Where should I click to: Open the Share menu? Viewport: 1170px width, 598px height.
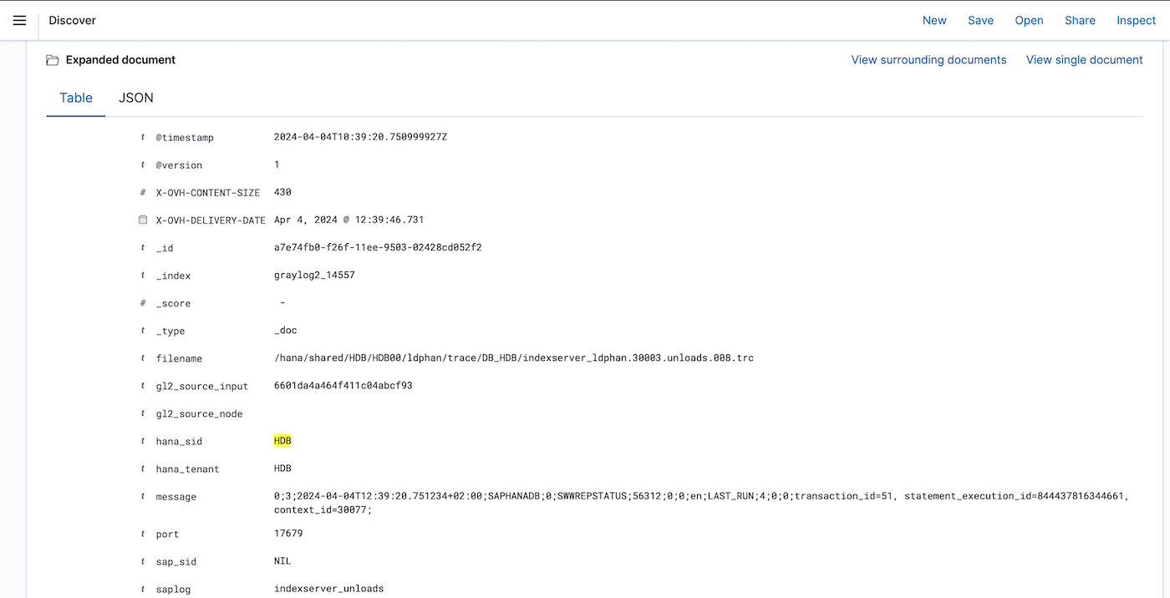(1080, 20)
